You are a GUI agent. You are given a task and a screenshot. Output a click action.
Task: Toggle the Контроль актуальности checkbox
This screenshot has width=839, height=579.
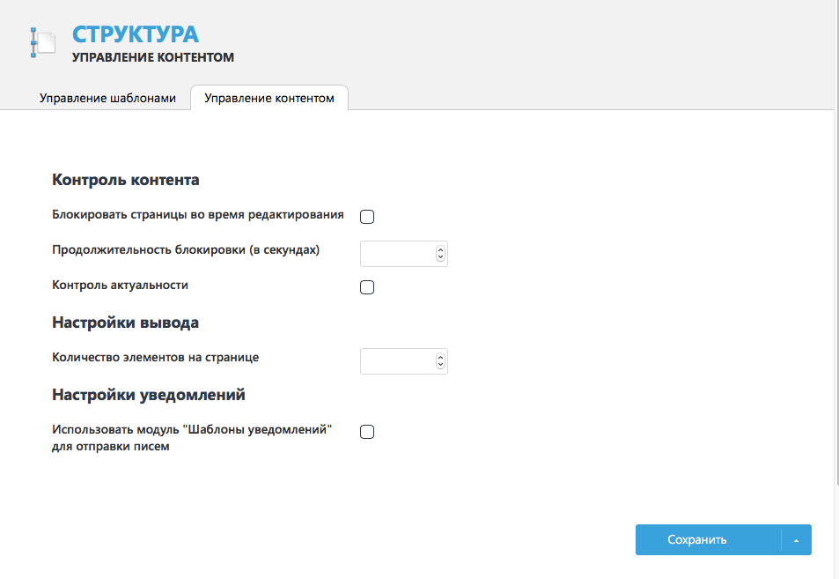click(367, 287)
